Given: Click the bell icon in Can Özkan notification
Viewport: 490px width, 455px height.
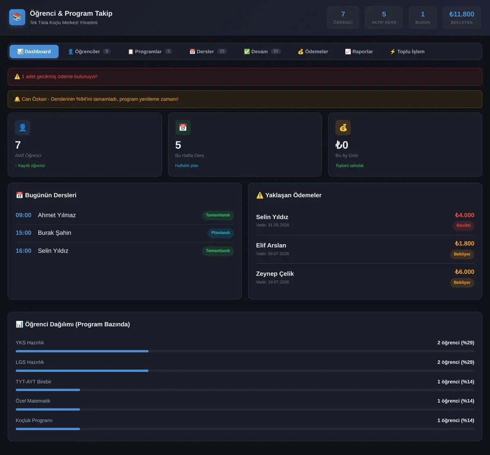Looking at the screenshot, I should pos(17,99).
